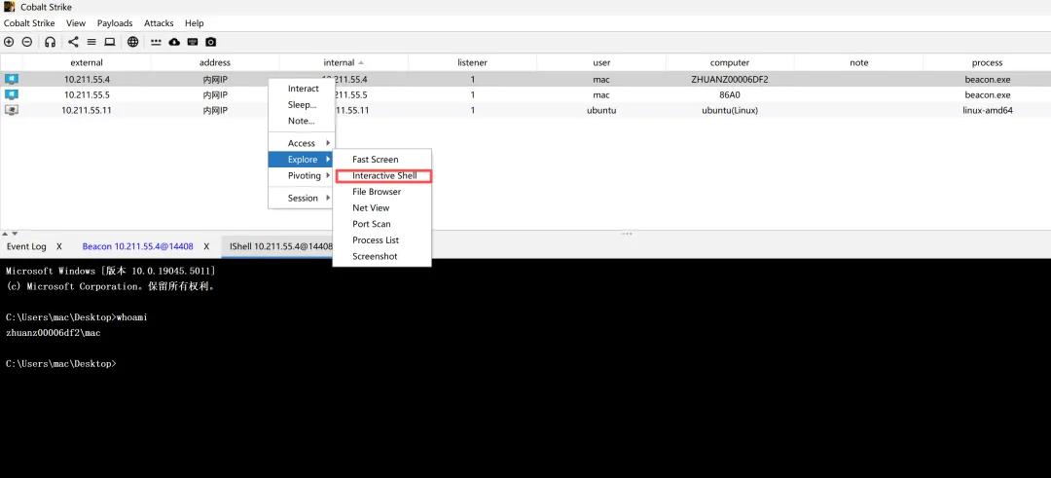Open web log via globe icon

tap(133, 42)
